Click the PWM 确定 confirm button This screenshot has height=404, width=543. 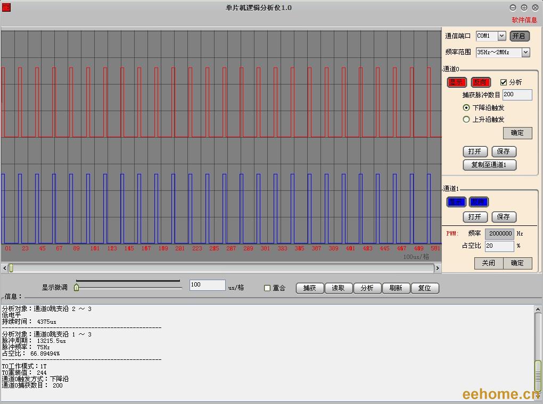pyautogui.click(x=517, y=263)
